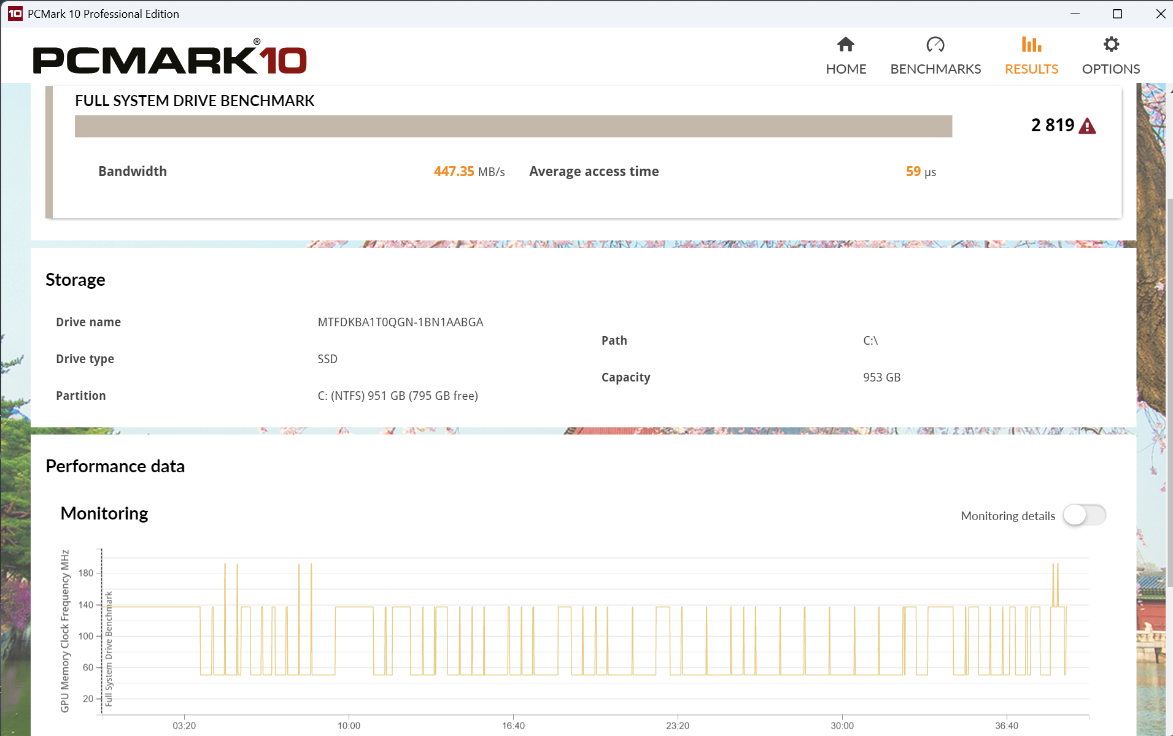This screenshot has height=736, width=1173.
Task: Click the Benchmarks gauge icon
Action: point(935,44)
